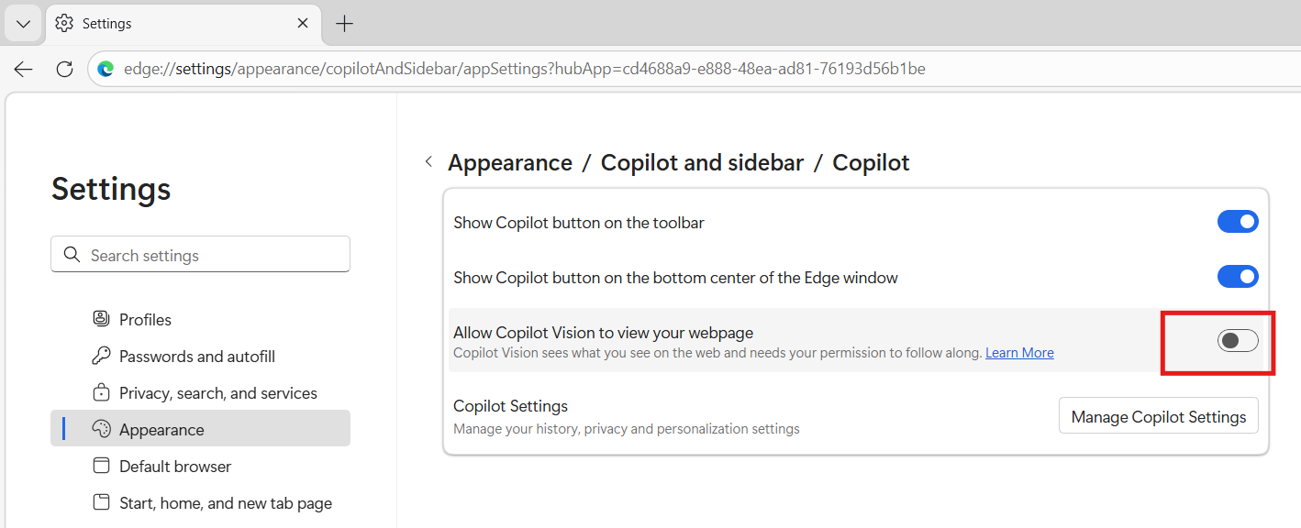The width and height of the screenshot is (1301, 528).
Task: Click the Profiles sidebar icon
Action: tap(101, 319)
